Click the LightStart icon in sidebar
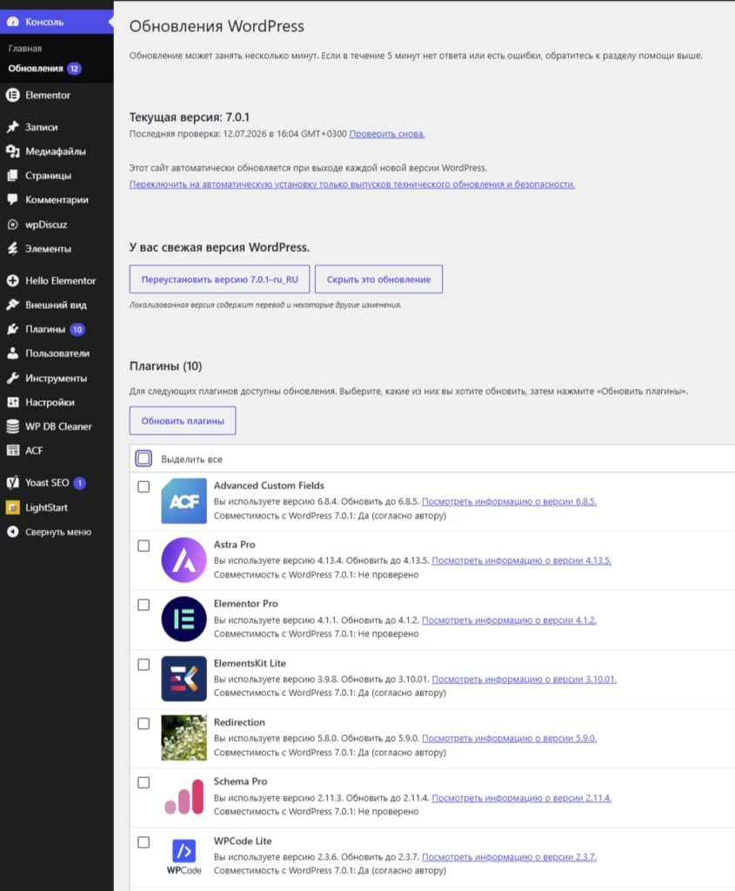 click(x=12, y=507)
